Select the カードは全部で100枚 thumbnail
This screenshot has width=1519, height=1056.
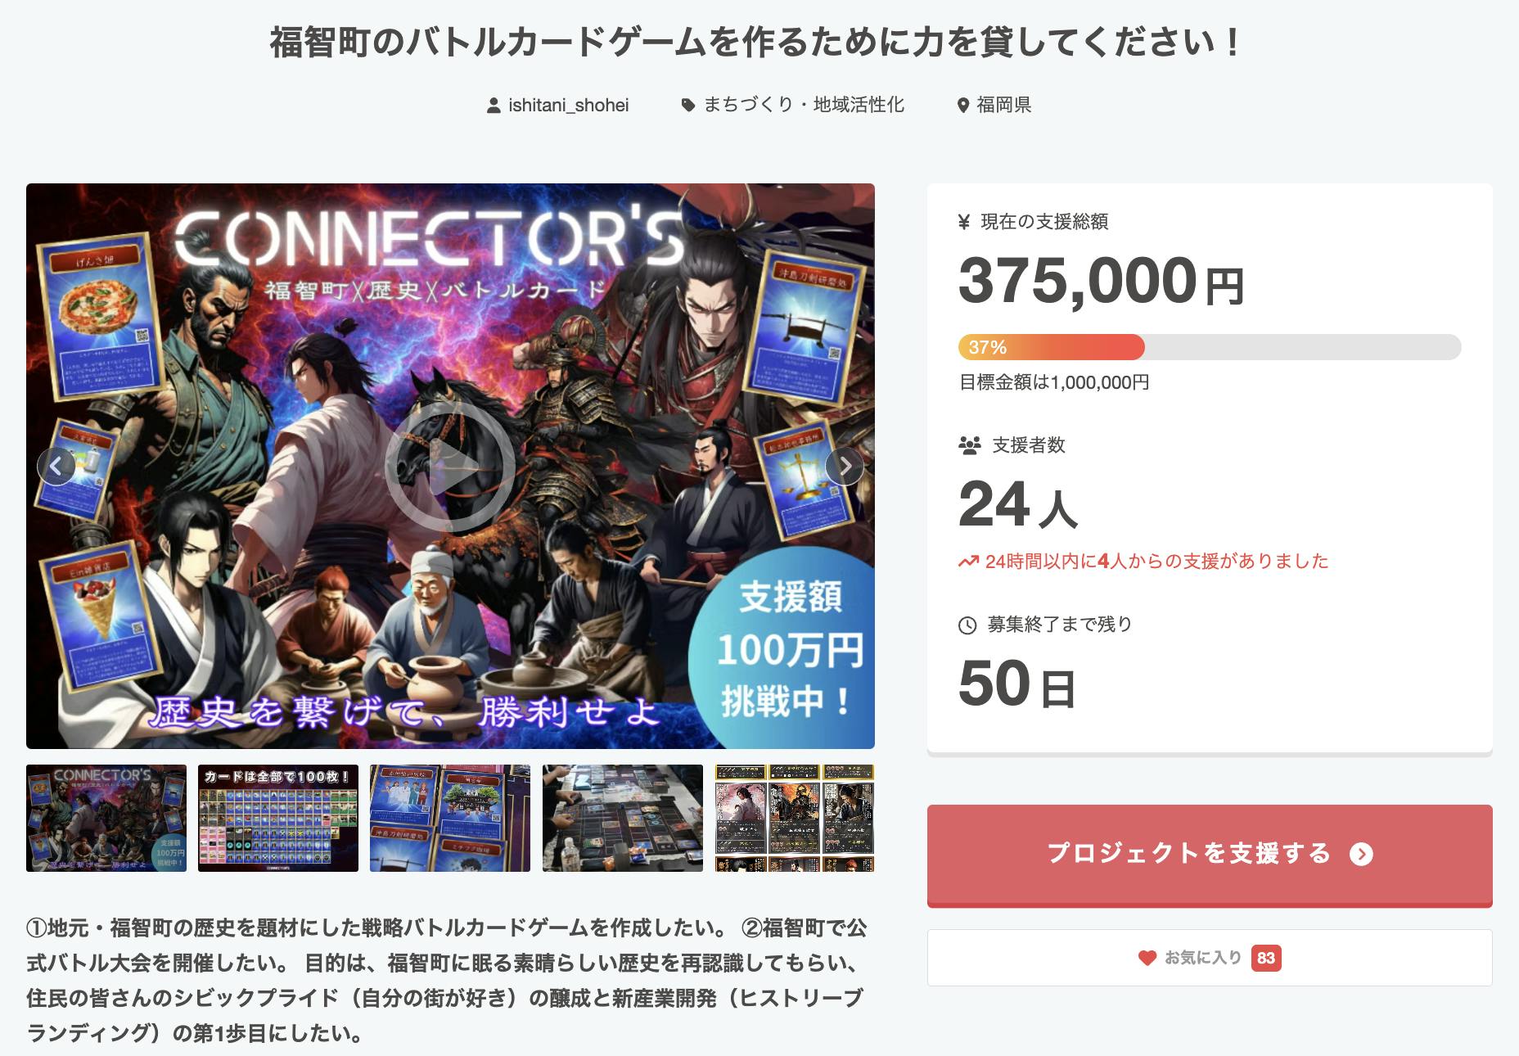(278, 818)
